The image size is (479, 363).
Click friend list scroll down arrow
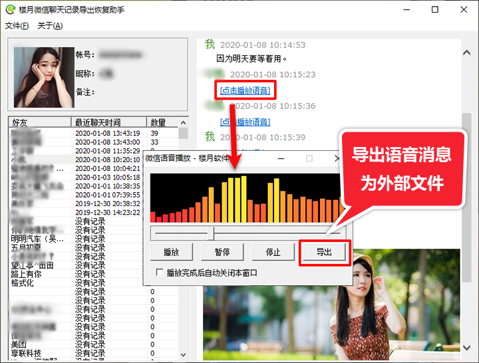pos(183,354)
